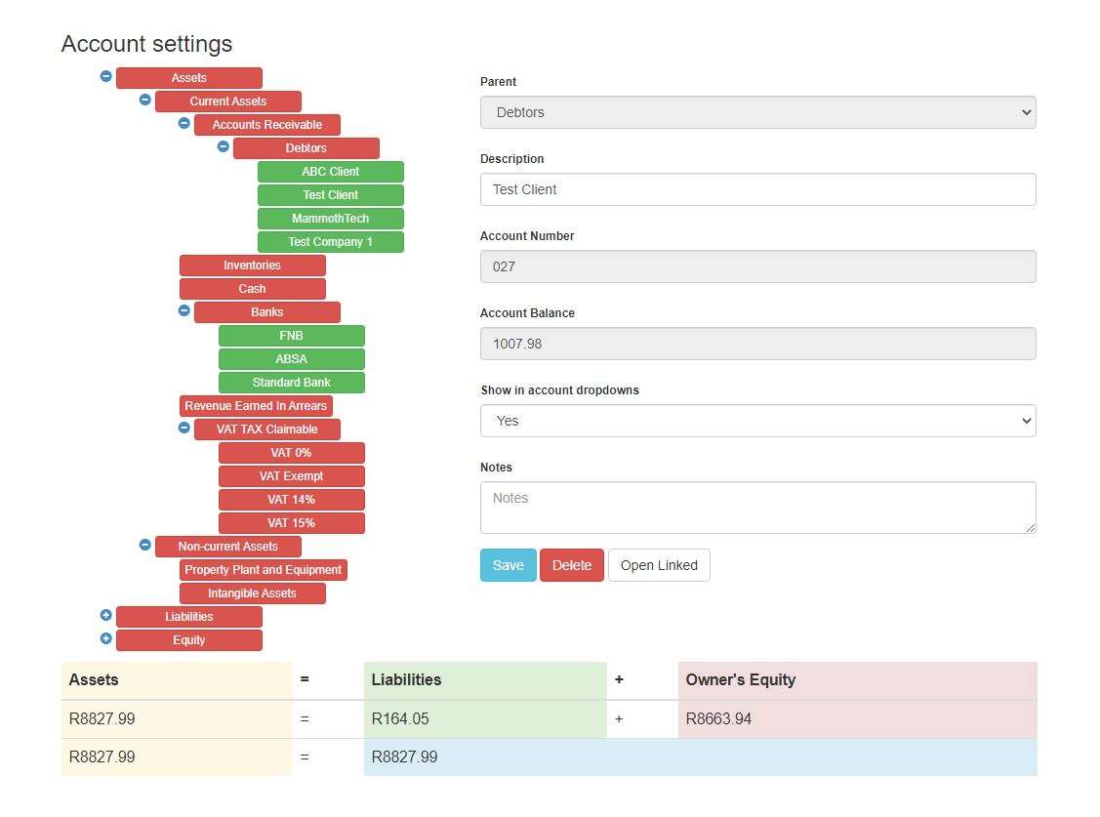Collapse the Current Assets minus icon
This screenshot has width=1100, height=817.
(145, 100)
